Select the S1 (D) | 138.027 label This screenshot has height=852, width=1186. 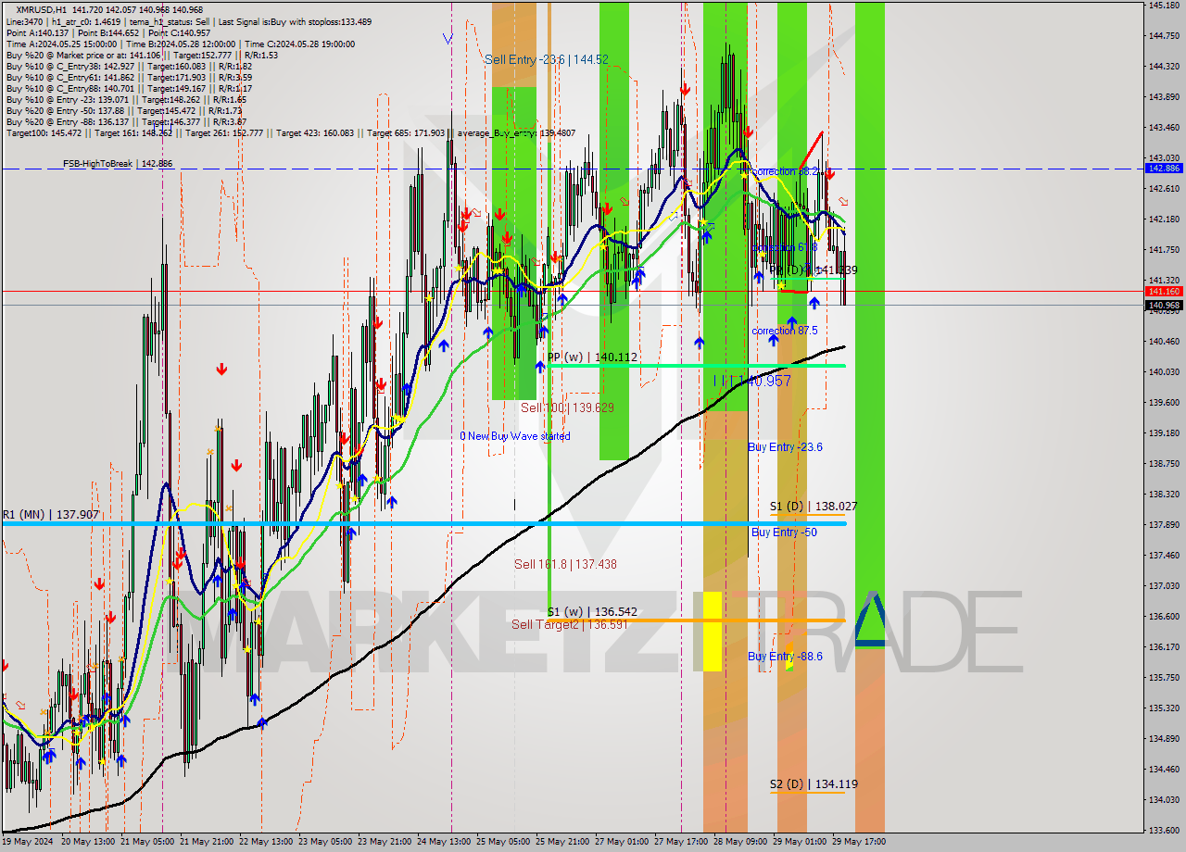814,507
